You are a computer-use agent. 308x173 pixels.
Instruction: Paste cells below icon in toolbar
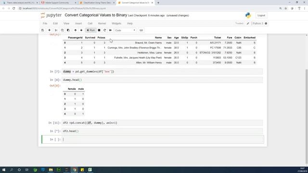click(x=68, y=30)
